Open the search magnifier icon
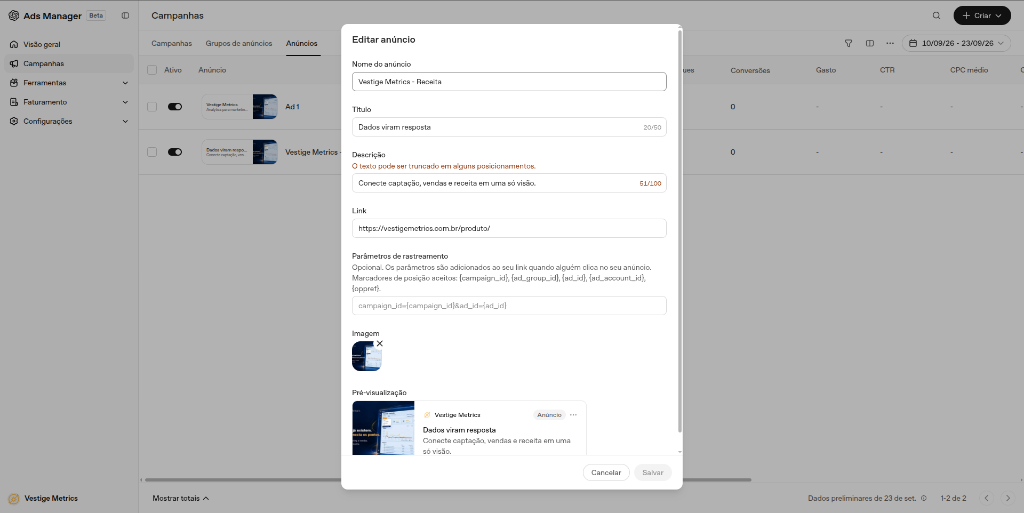Screen dimensions: 1024x513 937,15
